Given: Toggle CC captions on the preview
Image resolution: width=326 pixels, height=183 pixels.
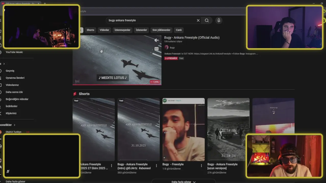Looking at the screenshot, I should pos(157,49).
